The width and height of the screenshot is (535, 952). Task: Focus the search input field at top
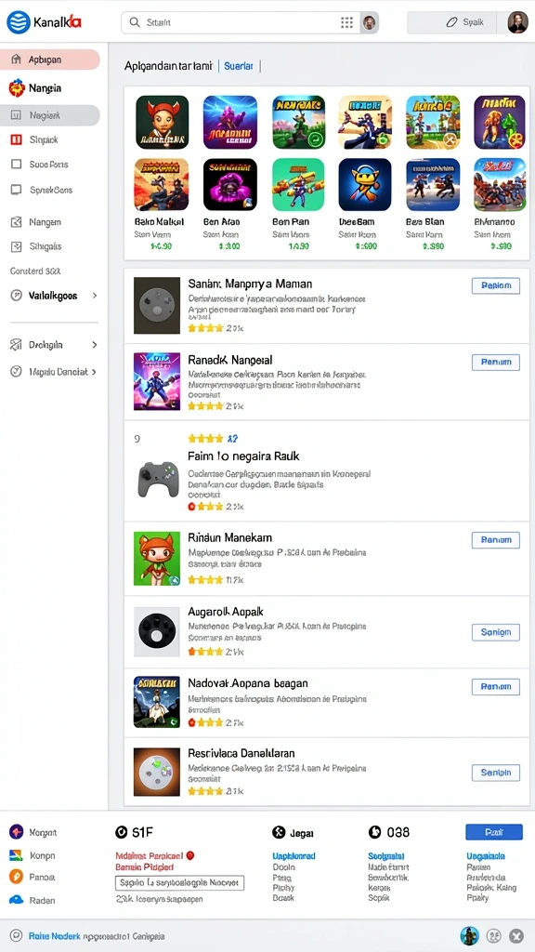(x=240, y=23)
